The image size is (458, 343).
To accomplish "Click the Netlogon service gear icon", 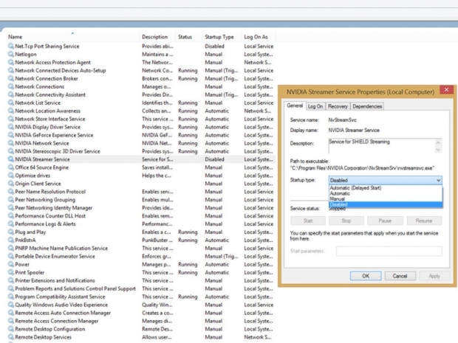I will (10, 54).
